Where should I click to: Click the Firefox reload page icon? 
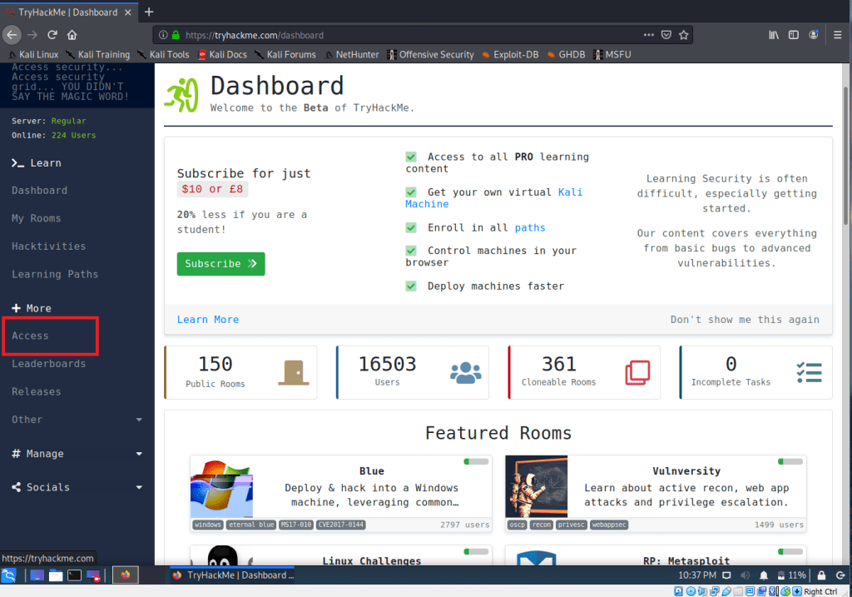pyautogui.click(x=52, y=35)
